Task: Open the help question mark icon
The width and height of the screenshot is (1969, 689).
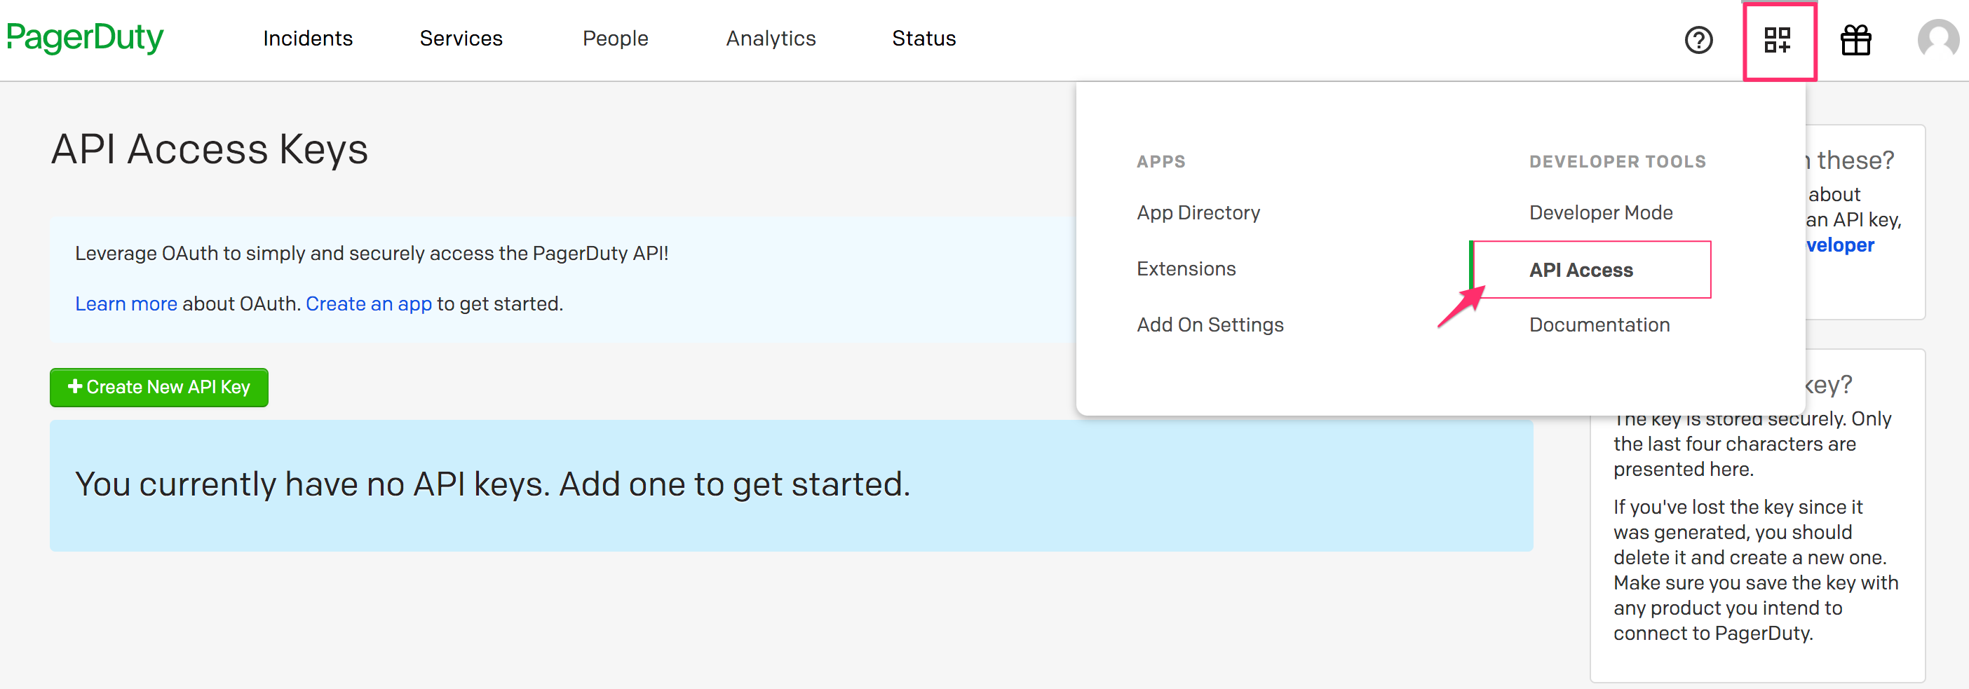Action: tap(1698, 40)
